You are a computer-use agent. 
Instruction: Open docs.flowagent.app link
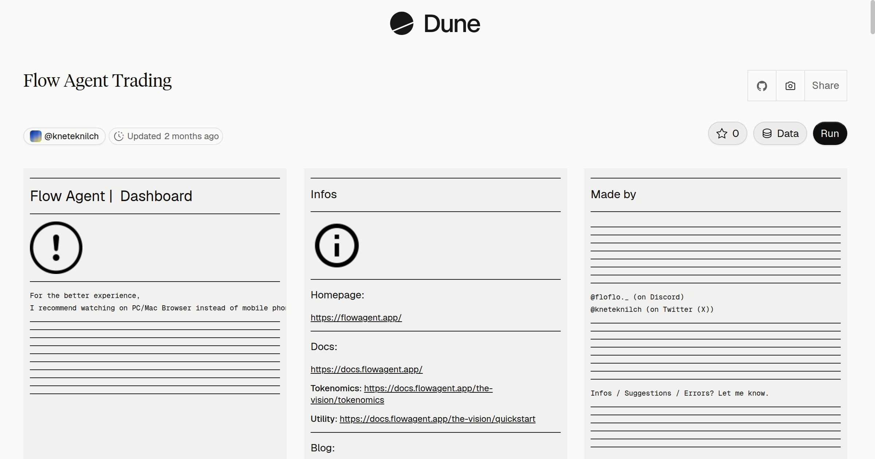click(366, 369)
